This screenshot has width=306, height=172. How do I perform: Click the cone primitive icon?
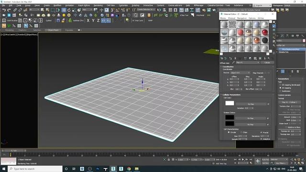click(x=59, y=15)
